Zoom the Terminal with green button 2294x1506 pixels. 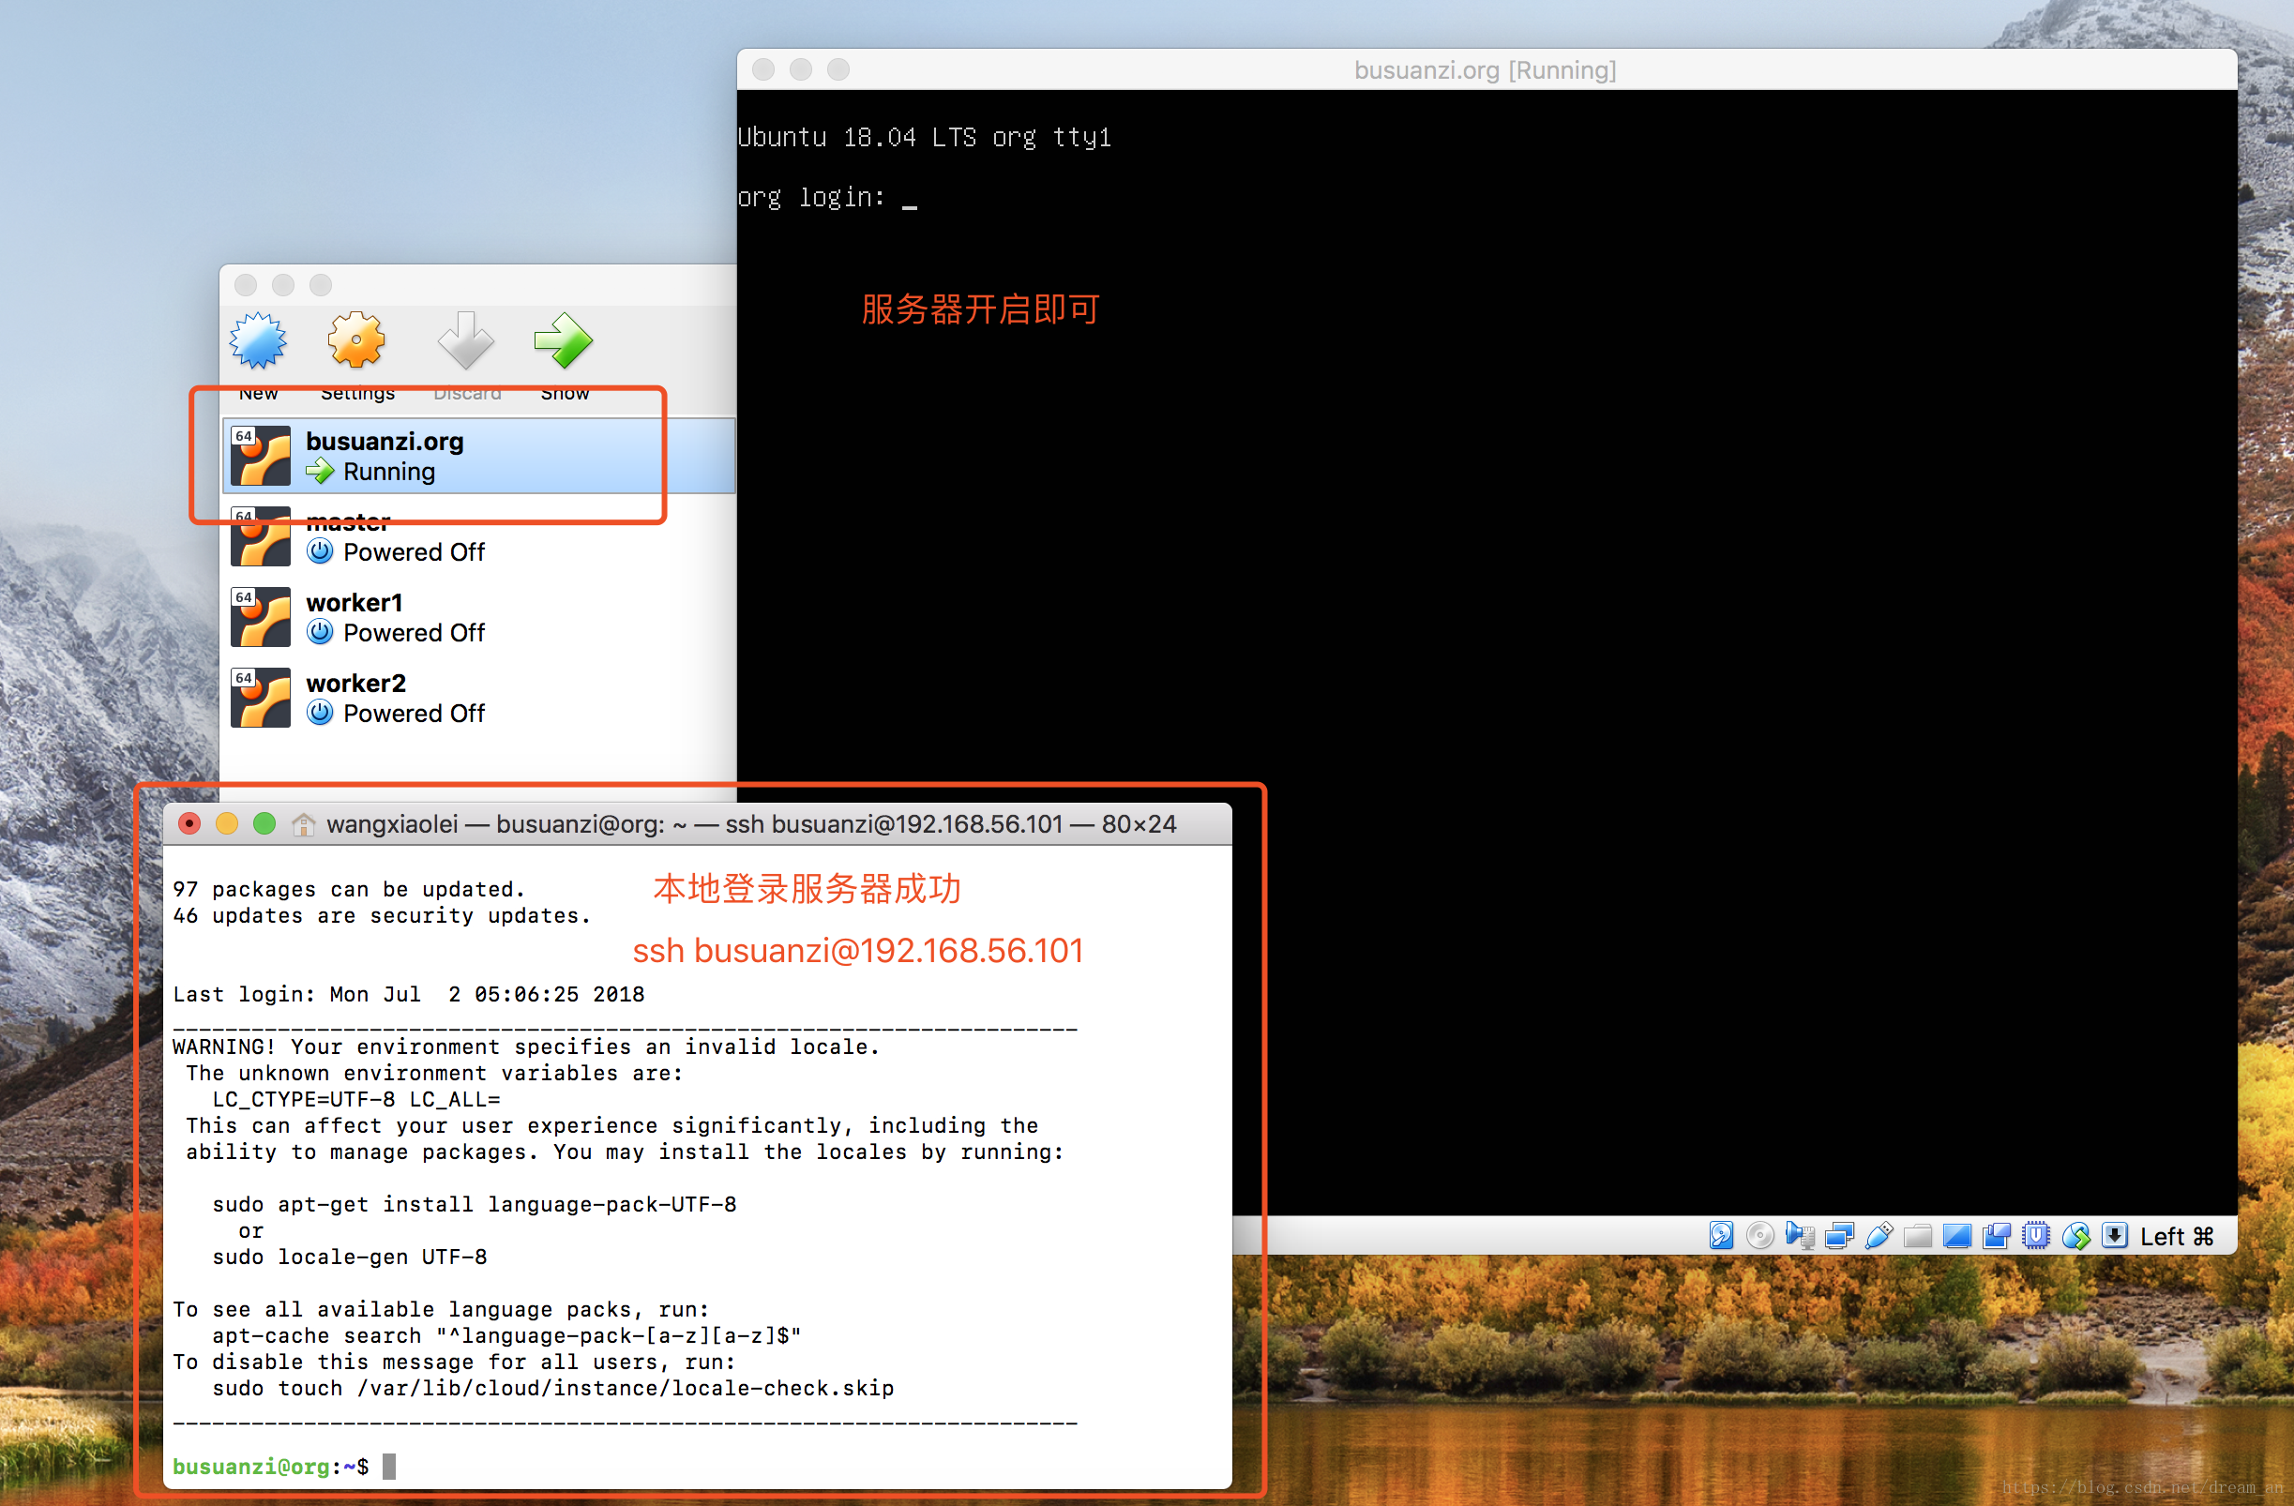[x=265, y=824]
